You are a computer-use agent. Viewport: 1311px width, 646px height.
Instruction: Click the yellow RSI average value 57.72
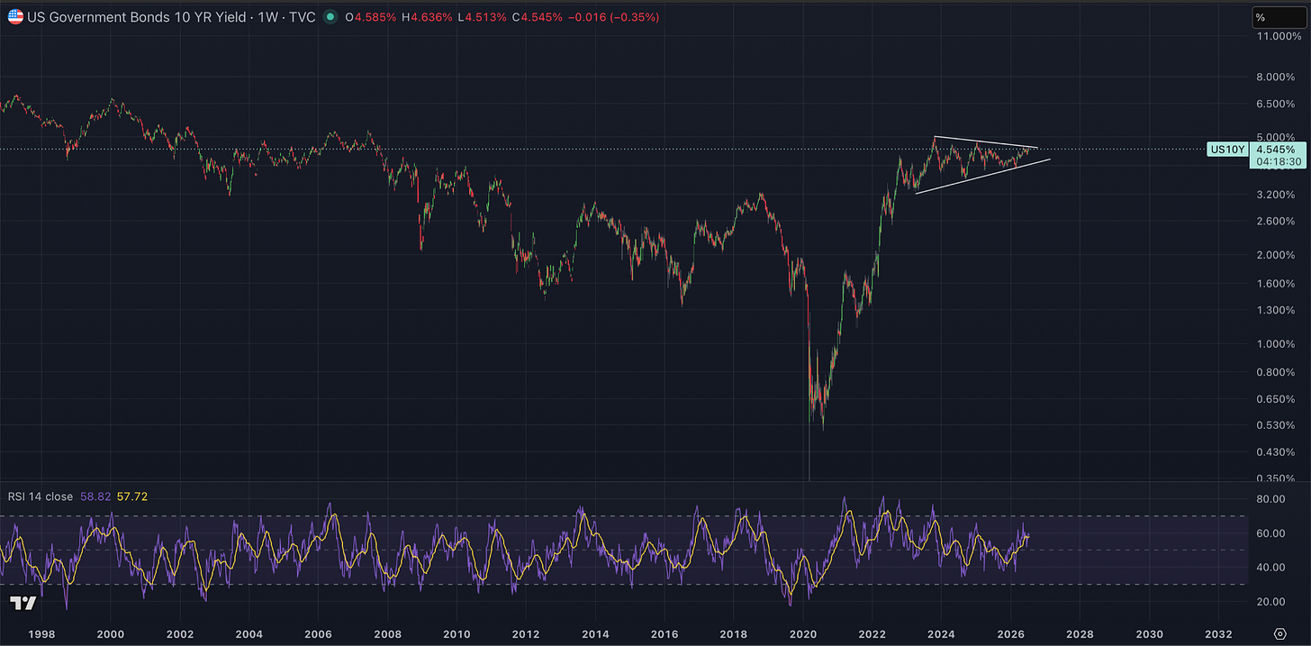[x=132, y=496]
